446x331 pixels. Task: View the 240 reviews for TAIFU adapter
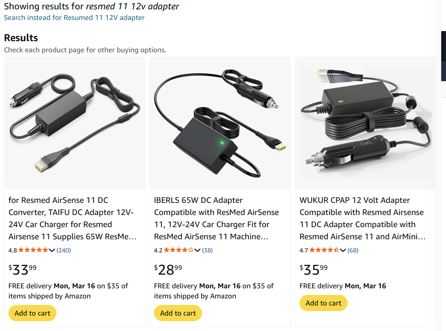pyautogui.click(x=64, y=250)
